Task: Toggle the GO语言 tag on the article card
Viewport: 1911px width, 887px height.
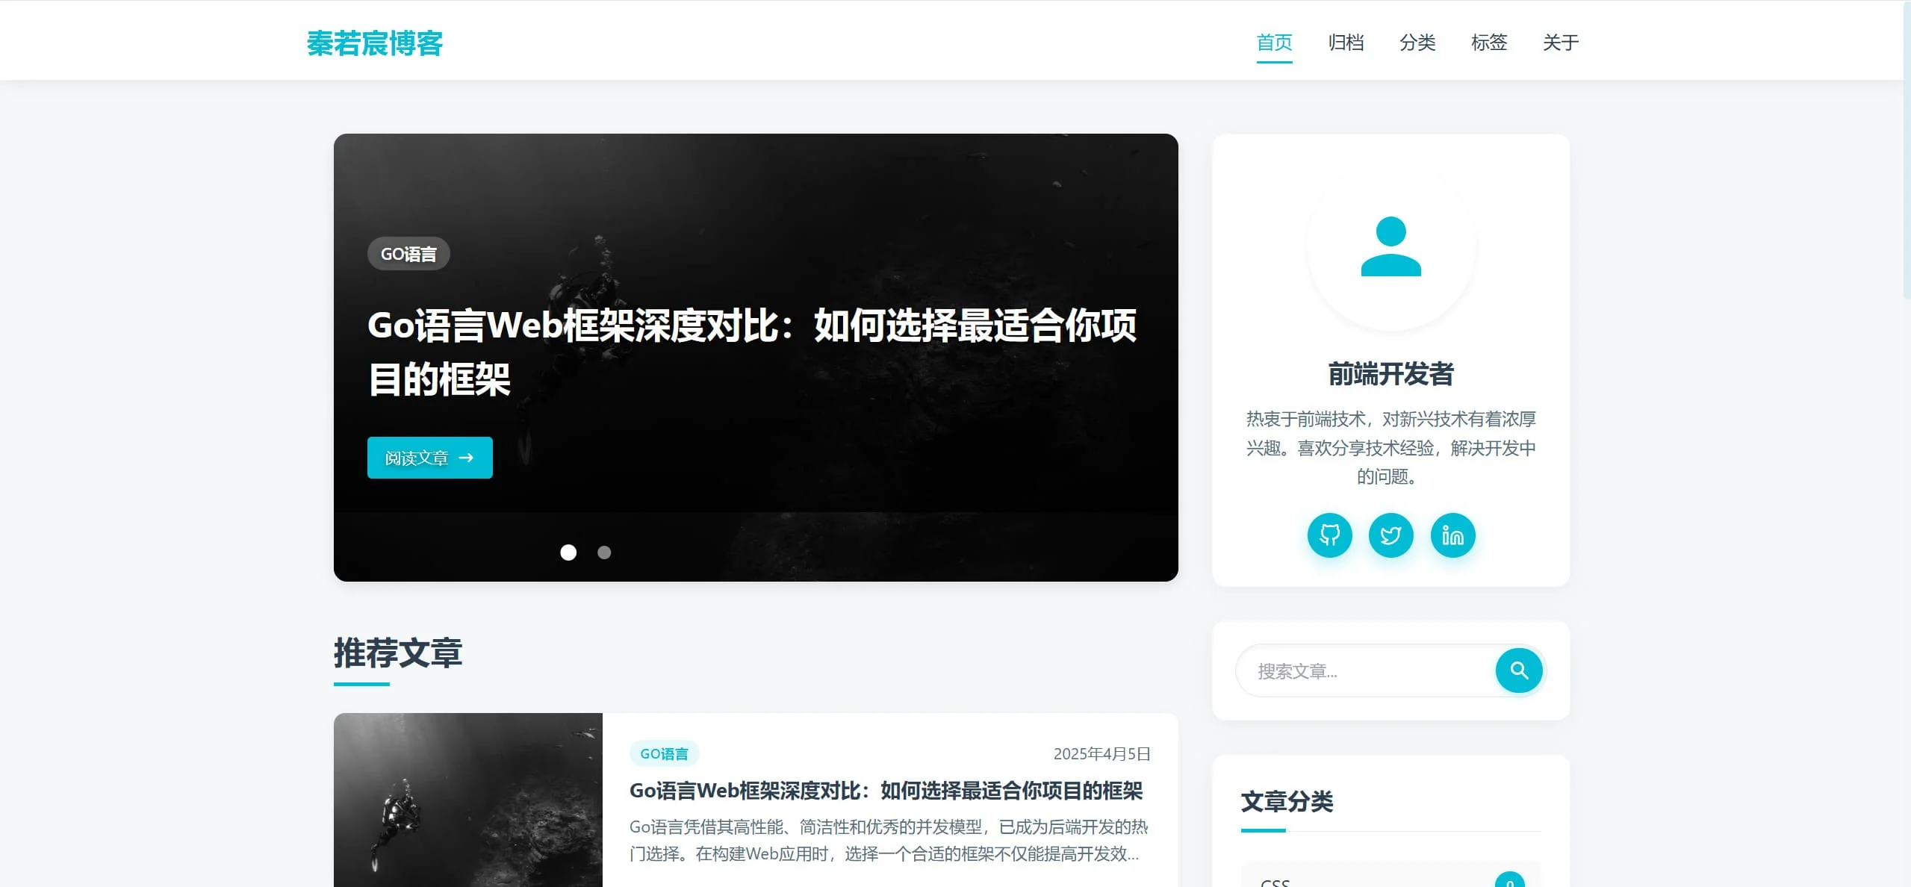Action: [664, 753]
